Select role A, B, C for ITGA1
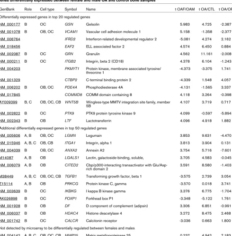The height and width of the screenshot is (236, 232). [x=30, y=143]
